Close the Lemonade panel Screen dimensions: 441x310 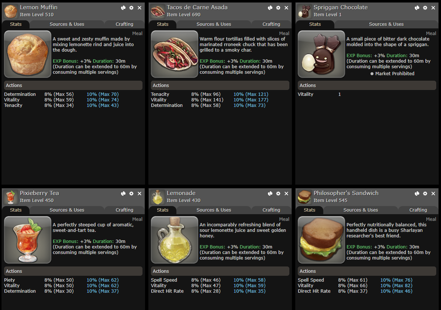[x=286, y=194]
